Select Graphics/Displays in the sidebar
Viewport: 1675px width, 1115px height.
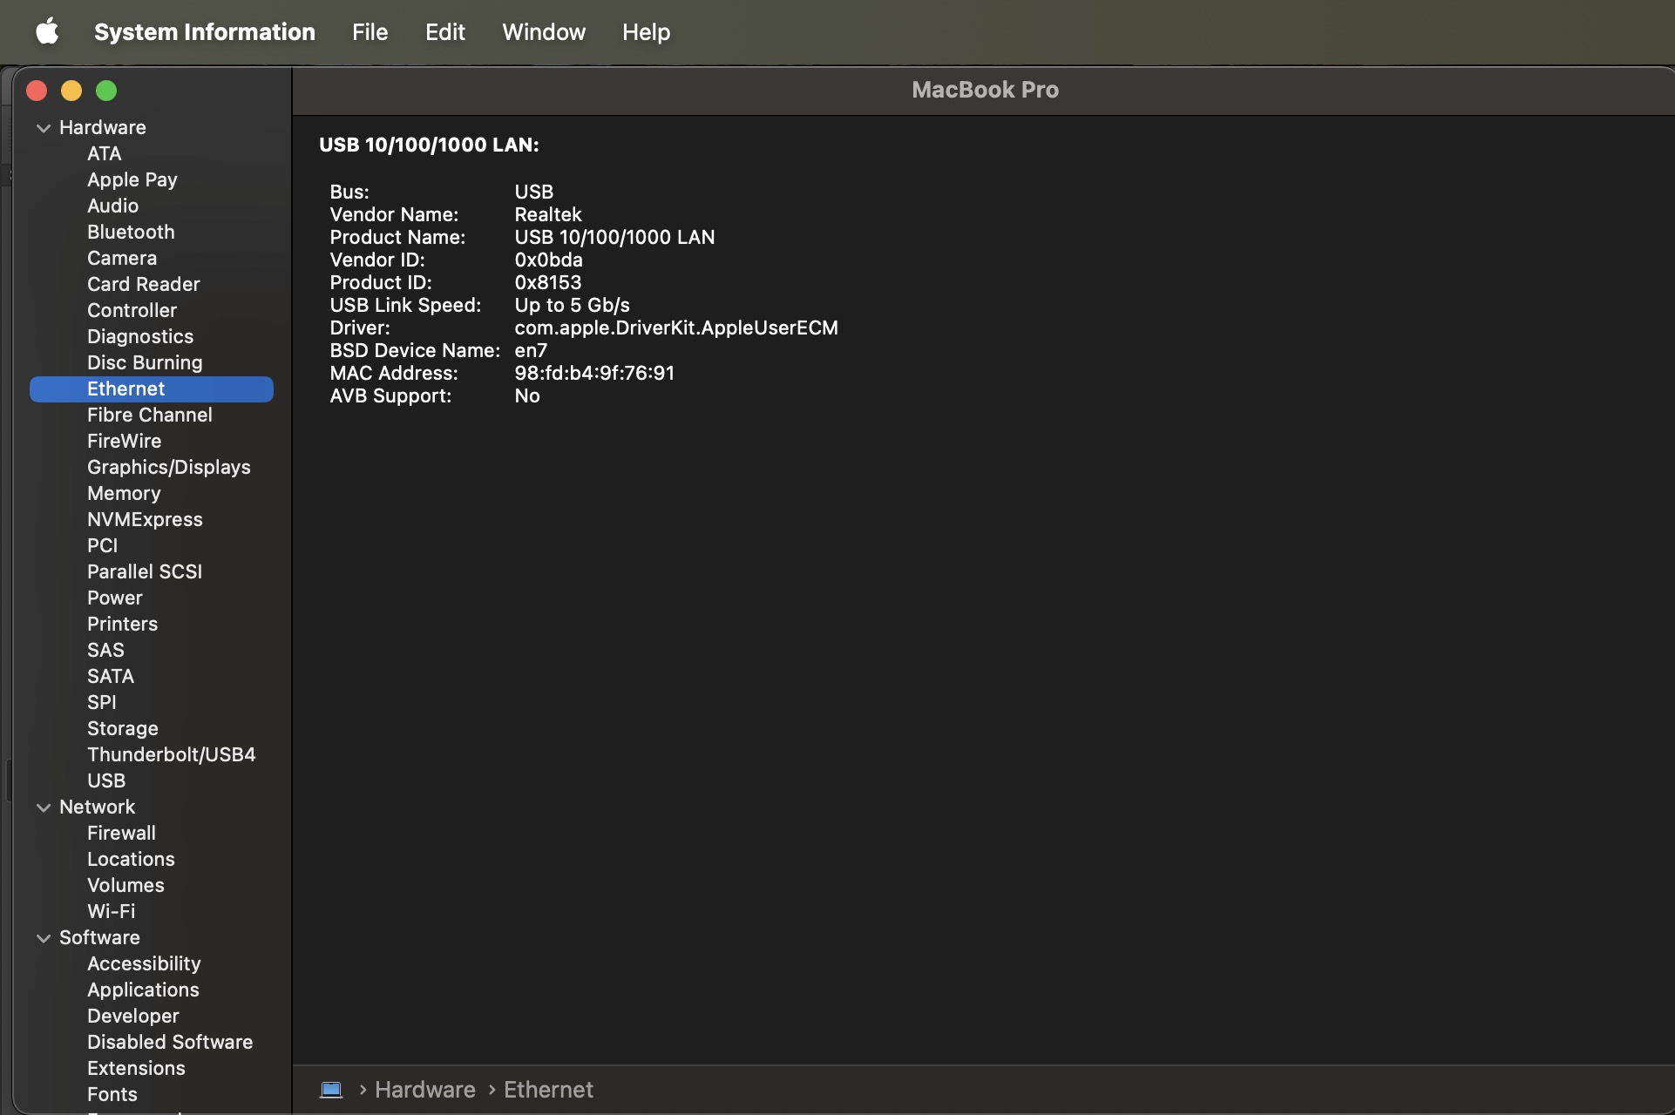point(168,467)
